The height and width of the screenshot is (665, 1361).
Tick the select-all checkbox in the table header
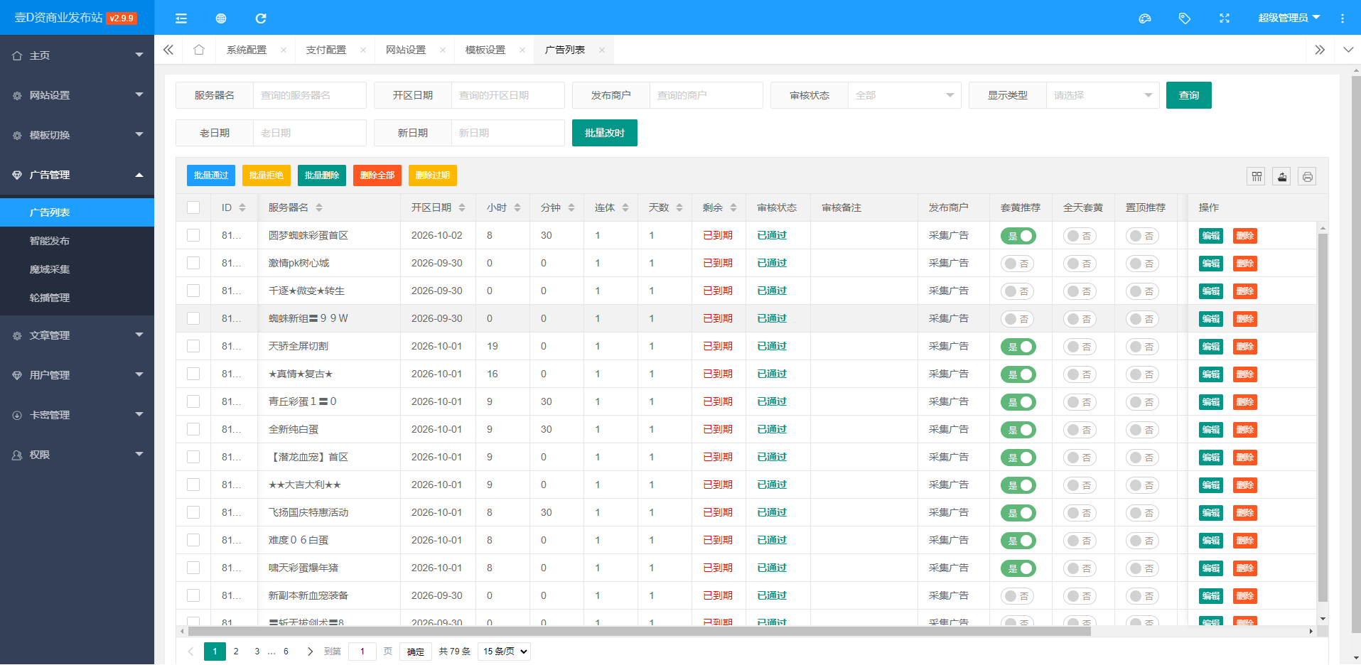coord(193,207)
